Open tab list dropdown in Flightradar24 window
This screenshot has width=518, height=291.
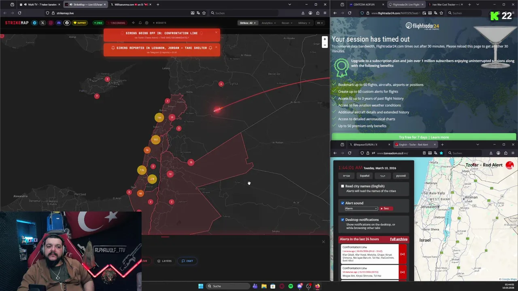(478, 4)
